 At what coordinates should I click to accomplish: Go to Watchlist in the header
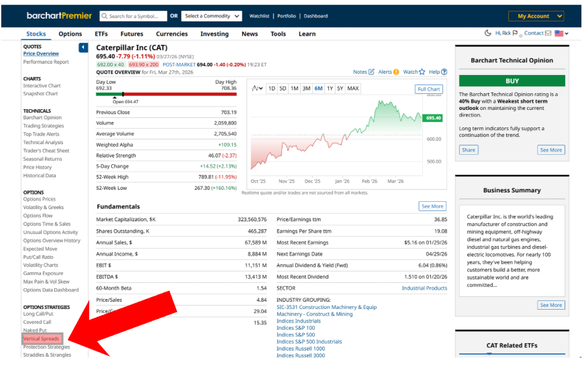(259, 16)
